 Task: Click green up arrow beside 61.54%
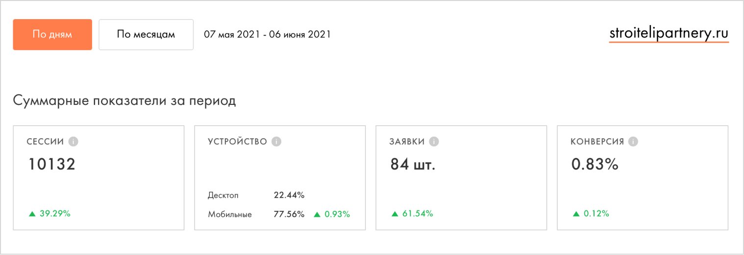395,214
